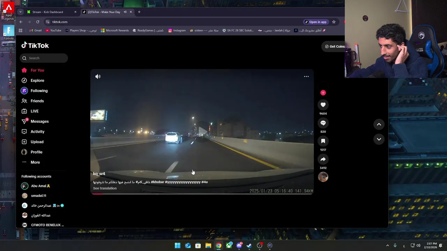The width and height of the screenshot is (447, 251).
Task: Open the Windows Start menu
Action: coord(177,245)
